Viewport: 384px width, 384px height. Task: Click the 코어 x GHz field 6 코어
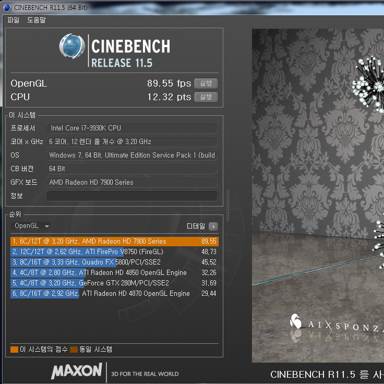132,141
